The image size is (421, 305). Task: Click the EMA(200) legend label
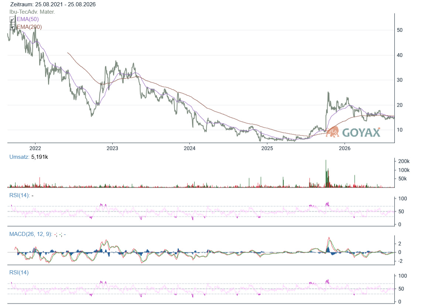[29, 27]
